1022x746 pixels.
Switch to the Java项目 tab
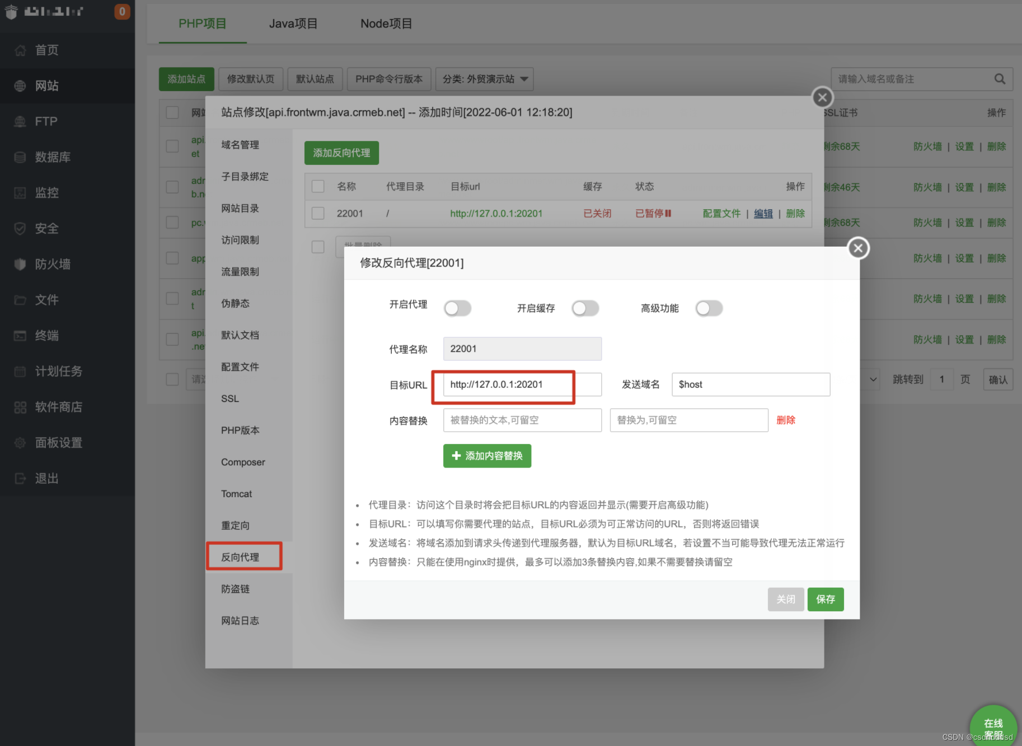(293, 23)
